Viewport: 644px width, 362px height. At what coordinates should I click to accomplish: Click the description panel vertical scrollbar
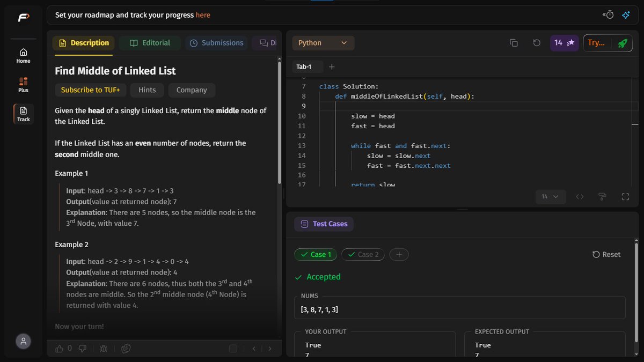coord(279,123)
